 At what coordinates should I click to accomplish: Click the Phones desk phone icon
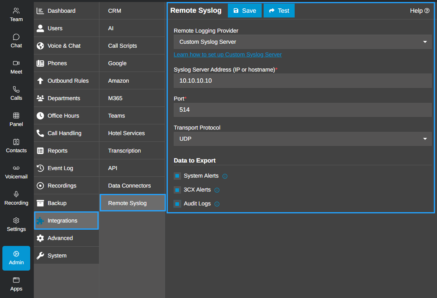click(41, 63)
